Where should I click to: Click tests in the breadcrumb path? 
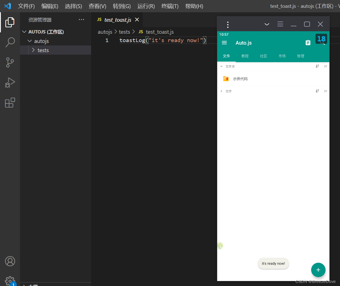coord(124,32)
